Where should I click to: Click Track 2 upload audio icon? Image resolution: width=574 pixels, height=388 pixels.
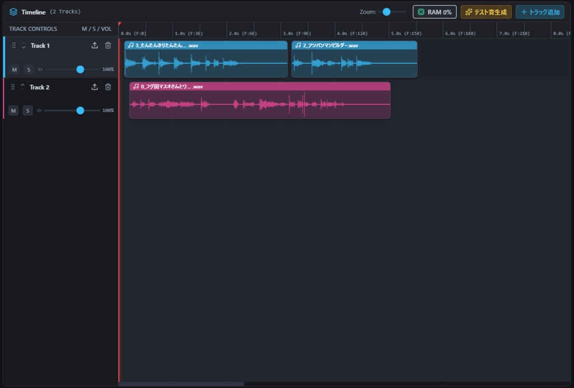coord(94,87)
